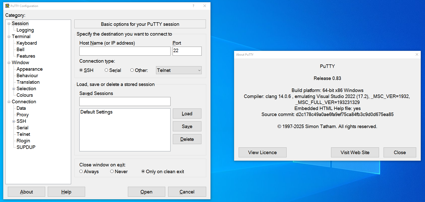Collapse the Connection tree node
The width and height of the screenshot is (425, 202).
9,102
